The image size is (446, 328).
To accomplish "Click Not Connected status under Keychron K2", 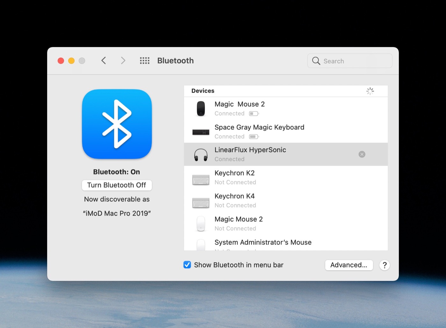I will 235,182.
